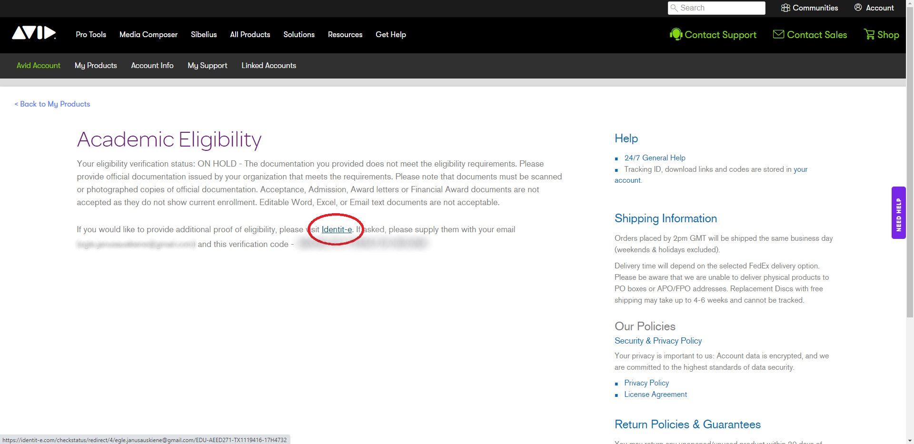Click the search magnifier icon
914x444 pixels.
[x=674, y=8]
